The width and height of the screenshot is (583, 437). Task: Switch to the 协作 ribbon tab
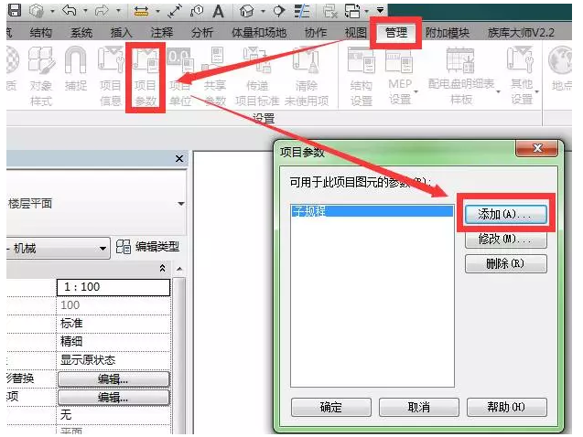(x=315, y=33)
